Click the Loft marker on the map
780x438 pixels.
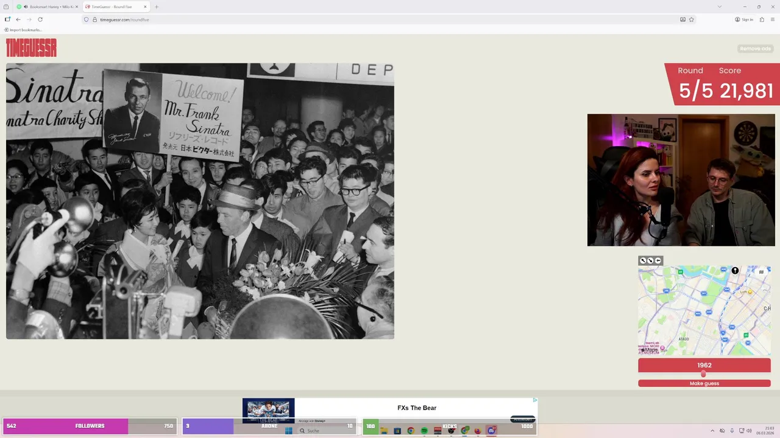[750, 292]
